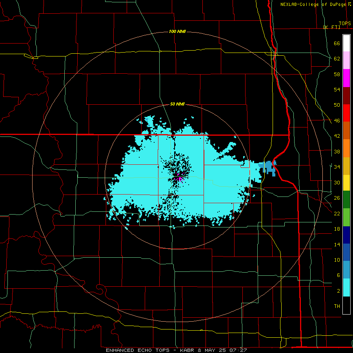This screenshot has width=353, height=353.
Task: Click the legend value '22'
Action: point(337,213)
